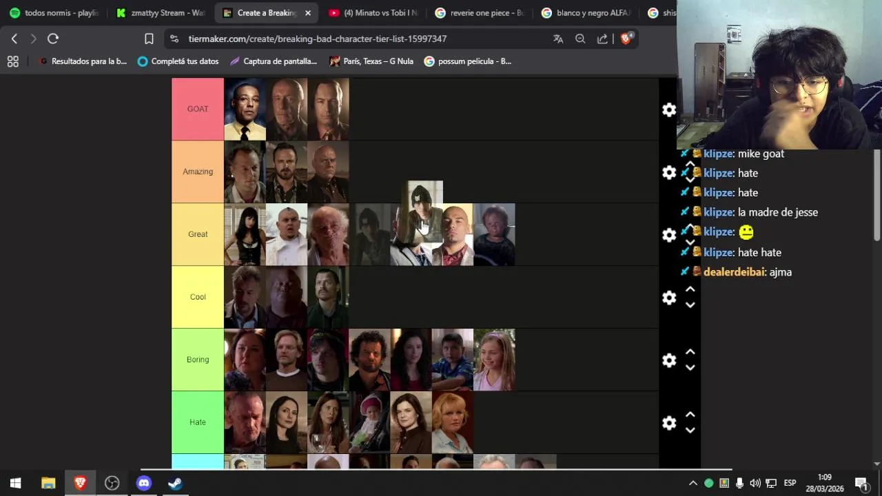Move the Boring tier row down
882x496 pixels.
(x=690, y=368)
